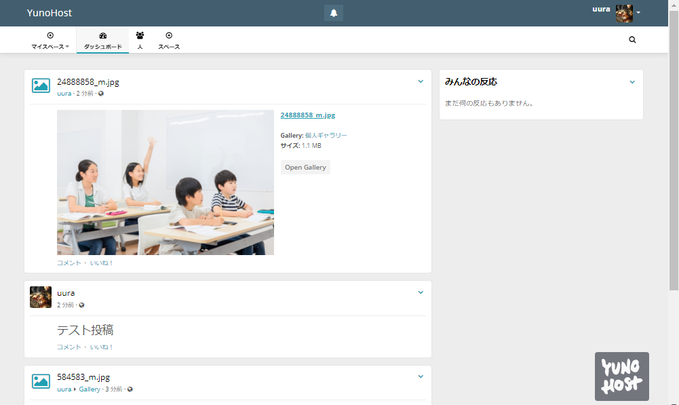Click いいね！ under the 24888858_m.jpg post
Viewport: 679px width, 405px height.
pyautogui.click(x=101, y=263)
